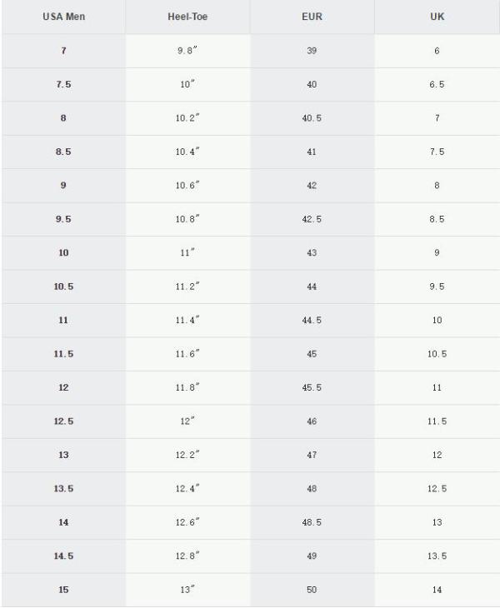Click UK size 13.5 cell
Screen dimensions: 500x608
(437, 556)
